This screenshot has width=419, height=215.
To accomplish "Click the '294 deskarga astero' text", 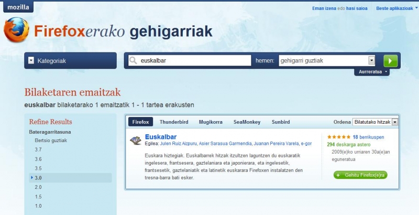I will click(349, 145).
